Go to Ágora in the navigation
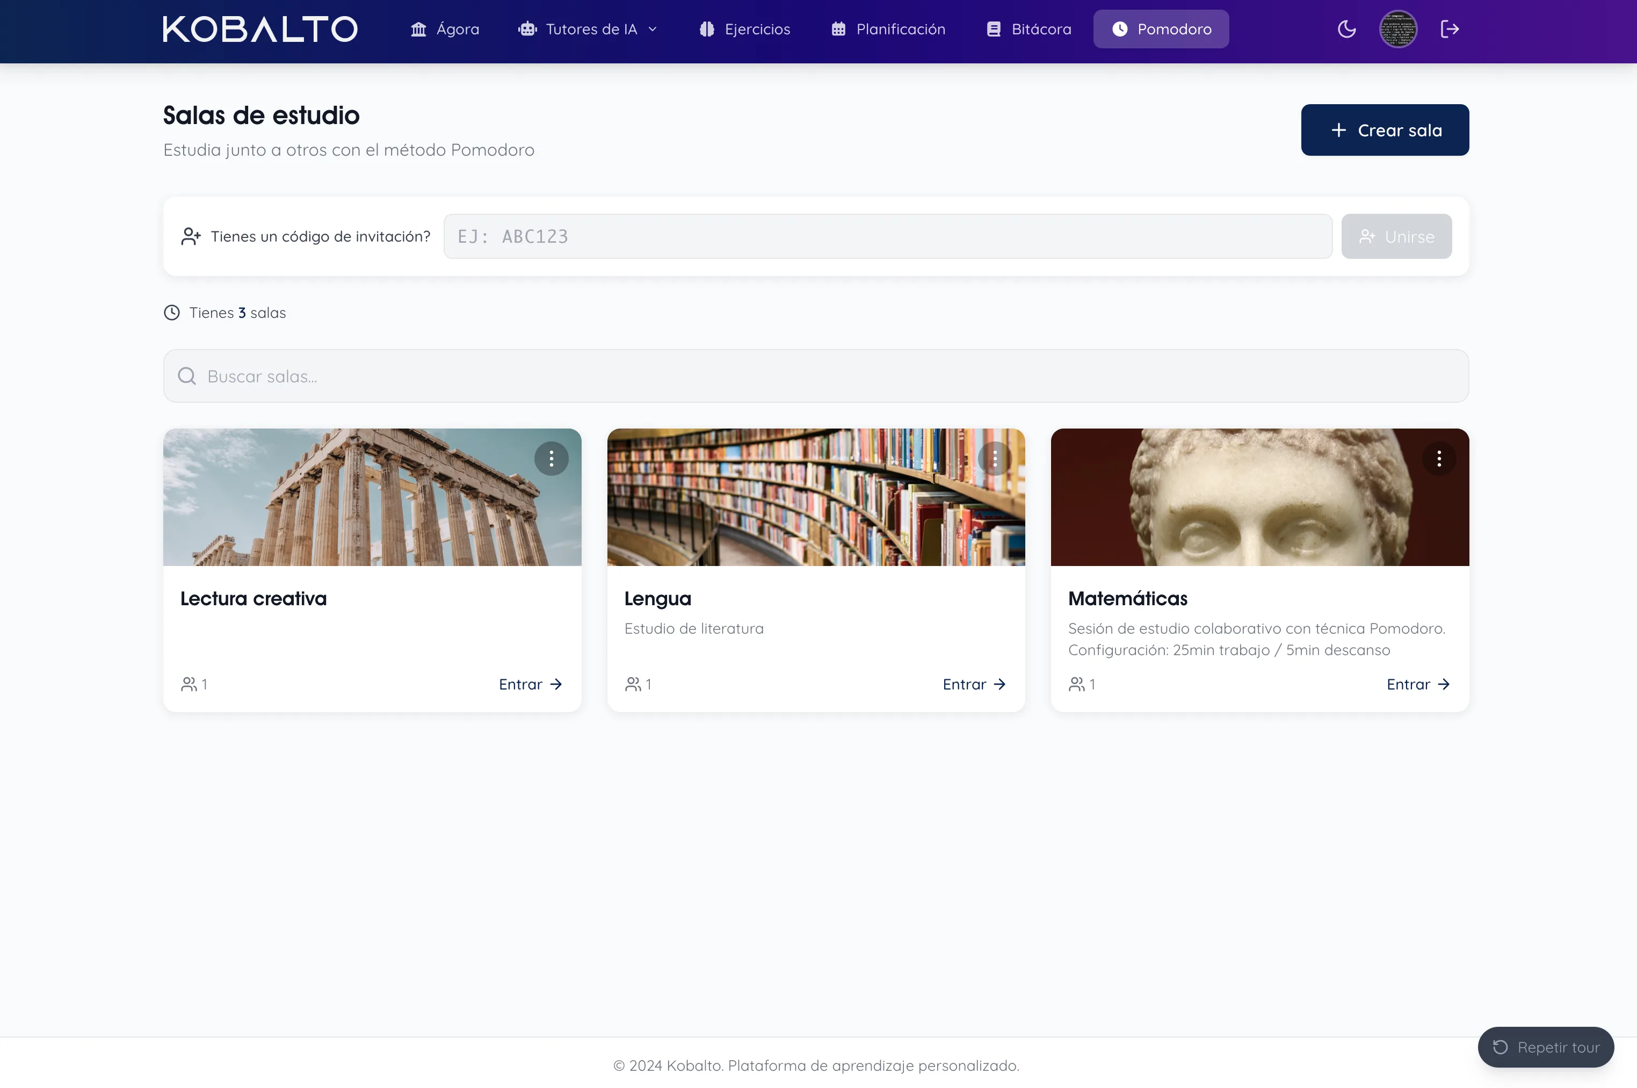Image resolution: width=1637 pixels, height=1088 pixels. tap(445, 29)
